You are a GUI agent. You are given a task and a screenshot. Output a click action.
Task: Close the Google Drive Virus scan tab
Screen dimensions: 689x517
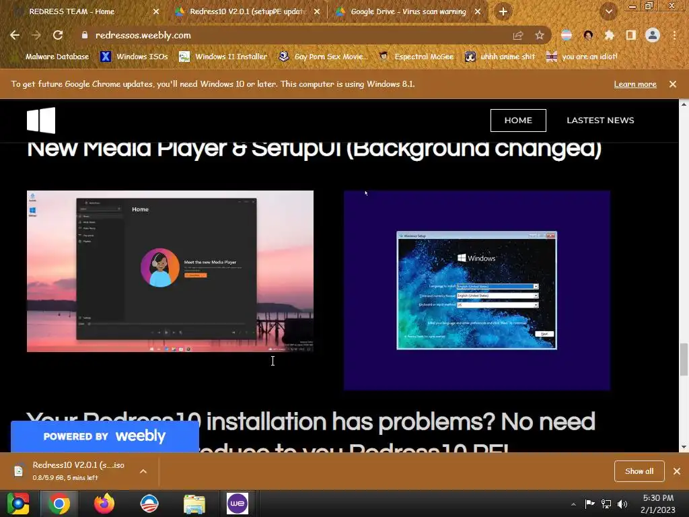click(x=478, y=11)
